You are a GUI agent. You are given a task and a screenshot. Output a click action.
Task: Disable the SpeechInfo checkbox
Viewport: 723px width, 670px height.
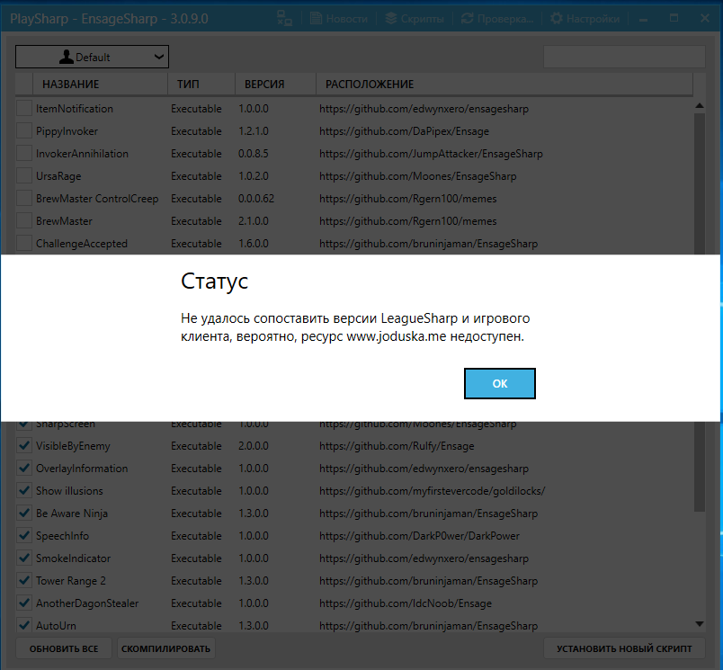tap(24, 536)
